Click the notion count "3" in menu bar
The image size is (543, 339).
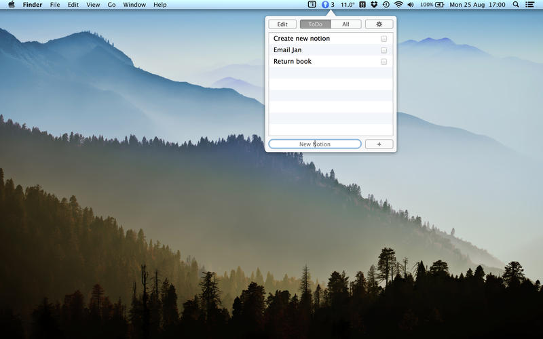point(333,5)
